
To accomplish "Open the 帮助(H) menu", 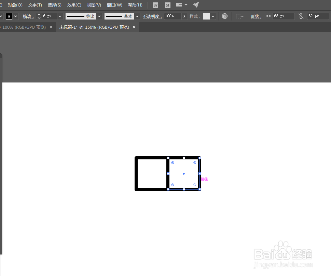I will click(135, 5).
